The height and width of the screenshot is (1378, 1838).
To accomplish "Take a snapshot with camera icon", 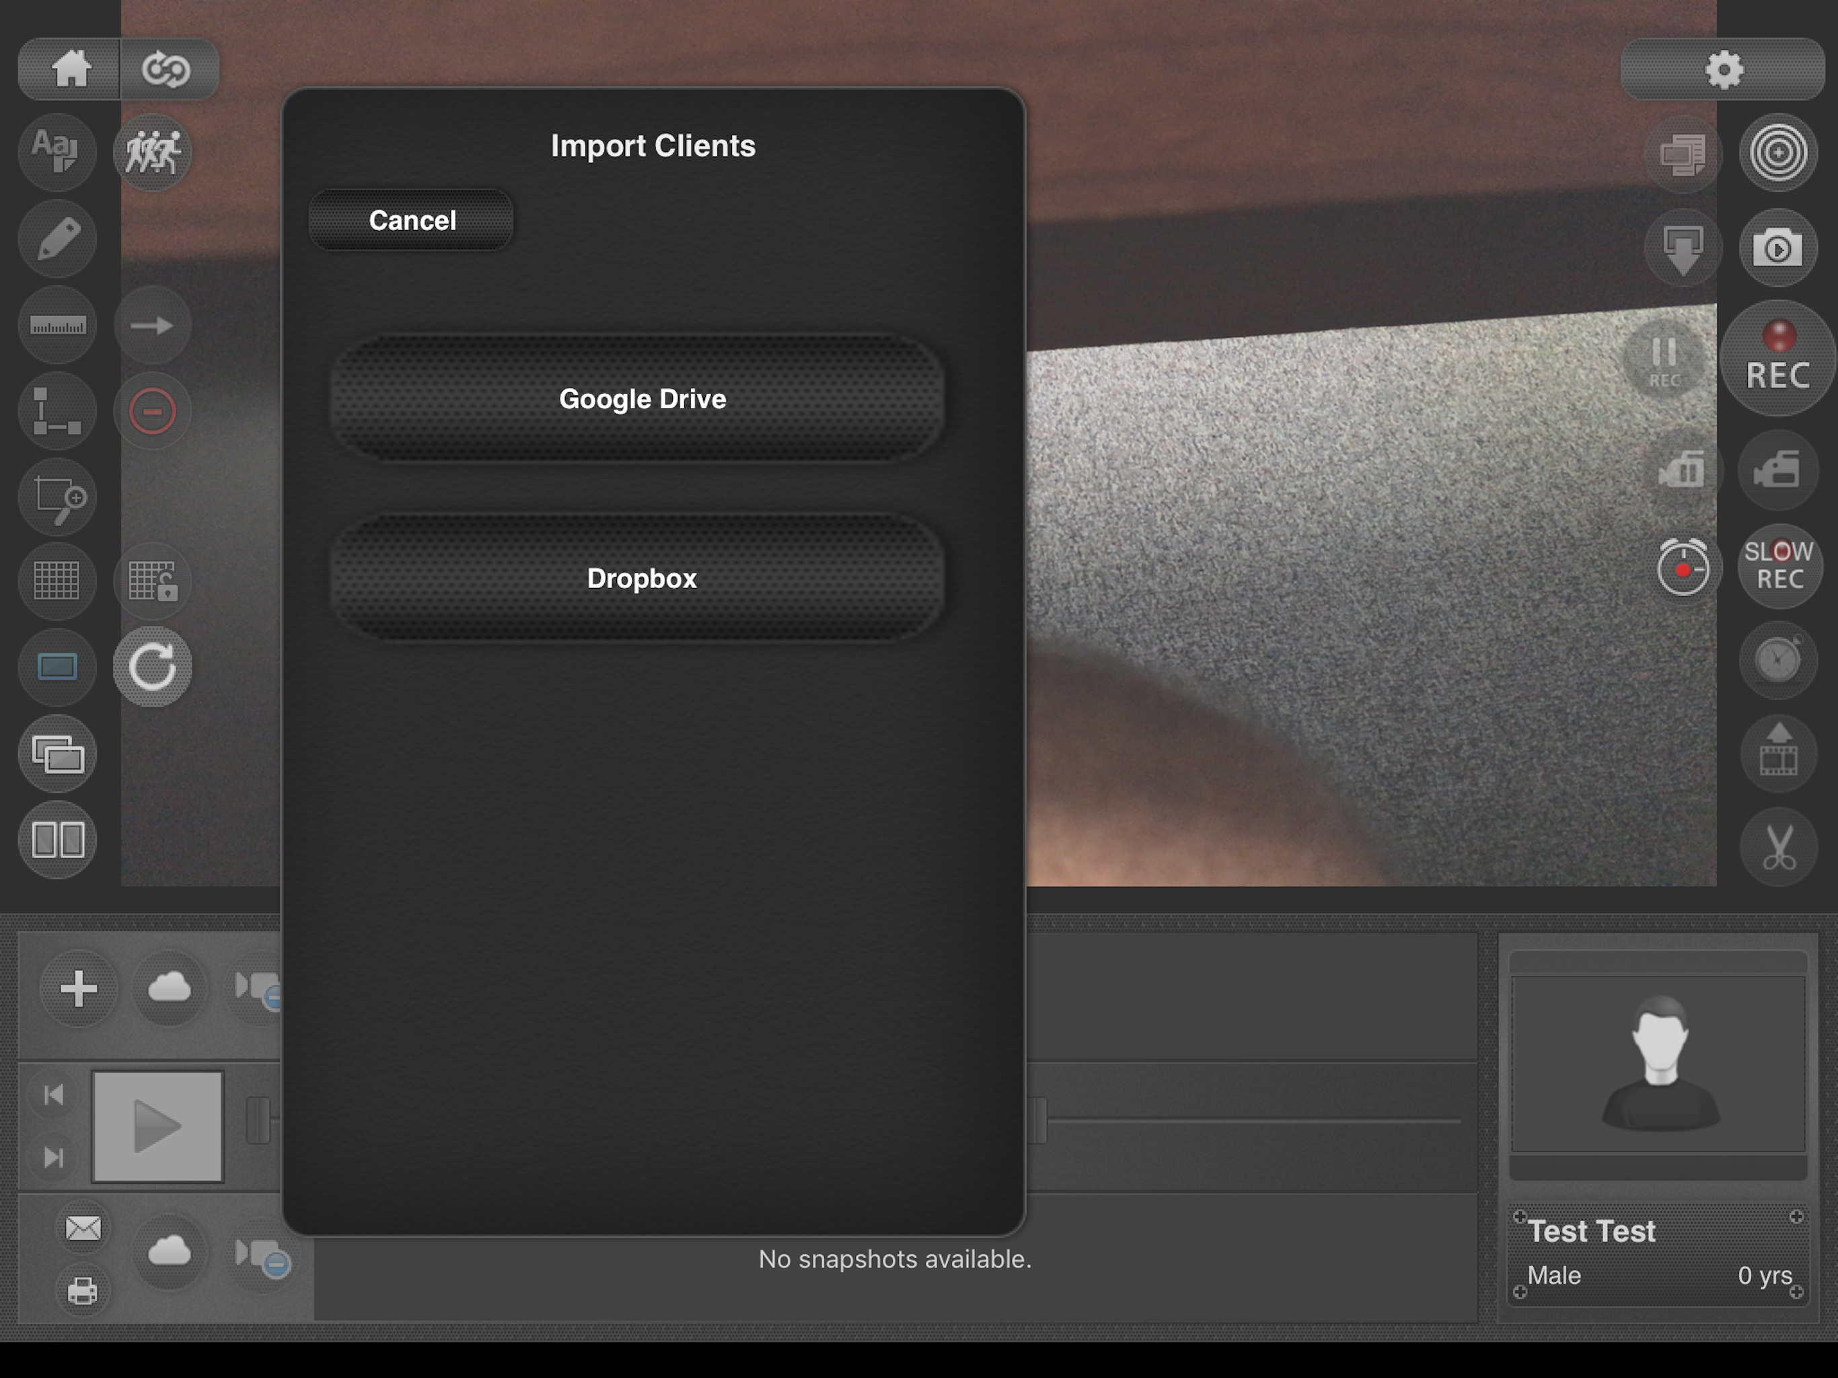I will pos(1778,248).
